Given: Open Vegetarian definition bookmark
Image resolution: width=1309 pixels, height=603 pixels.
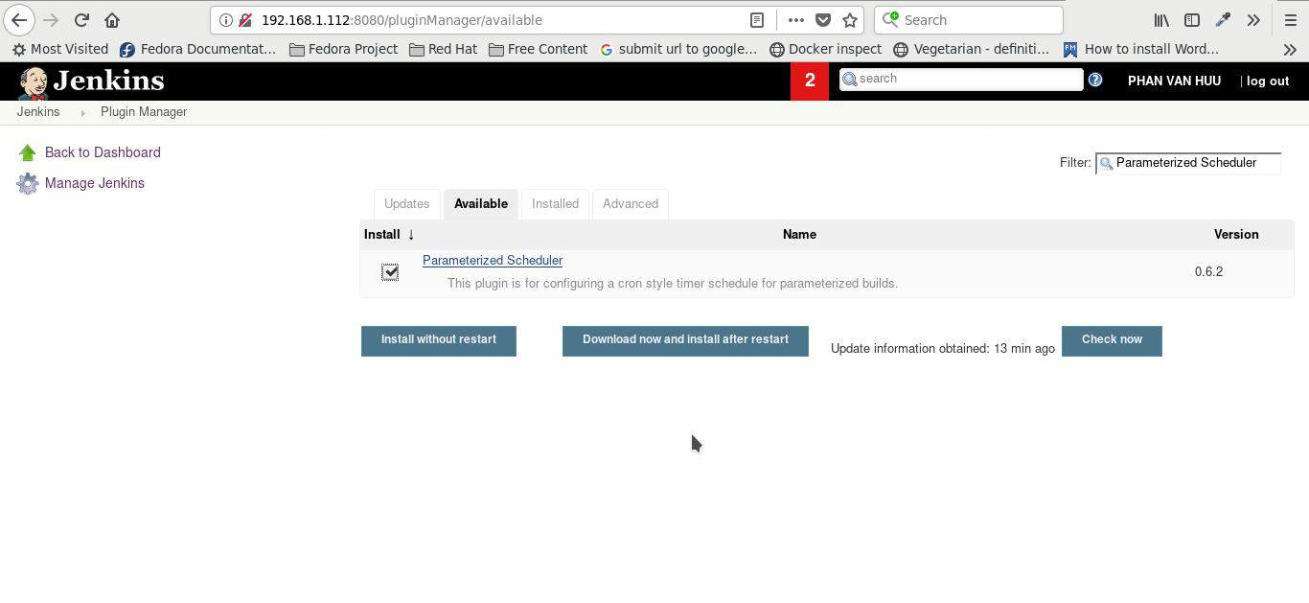Looking at the screenshot, I should 971,49.
